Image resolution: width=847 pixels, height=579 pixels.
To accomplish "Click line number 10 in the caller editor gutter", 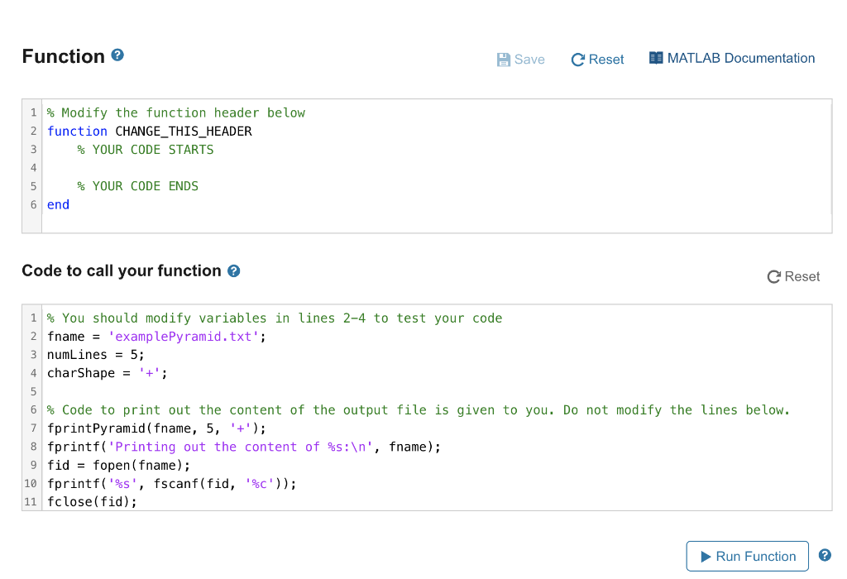I will click(31, 483).
